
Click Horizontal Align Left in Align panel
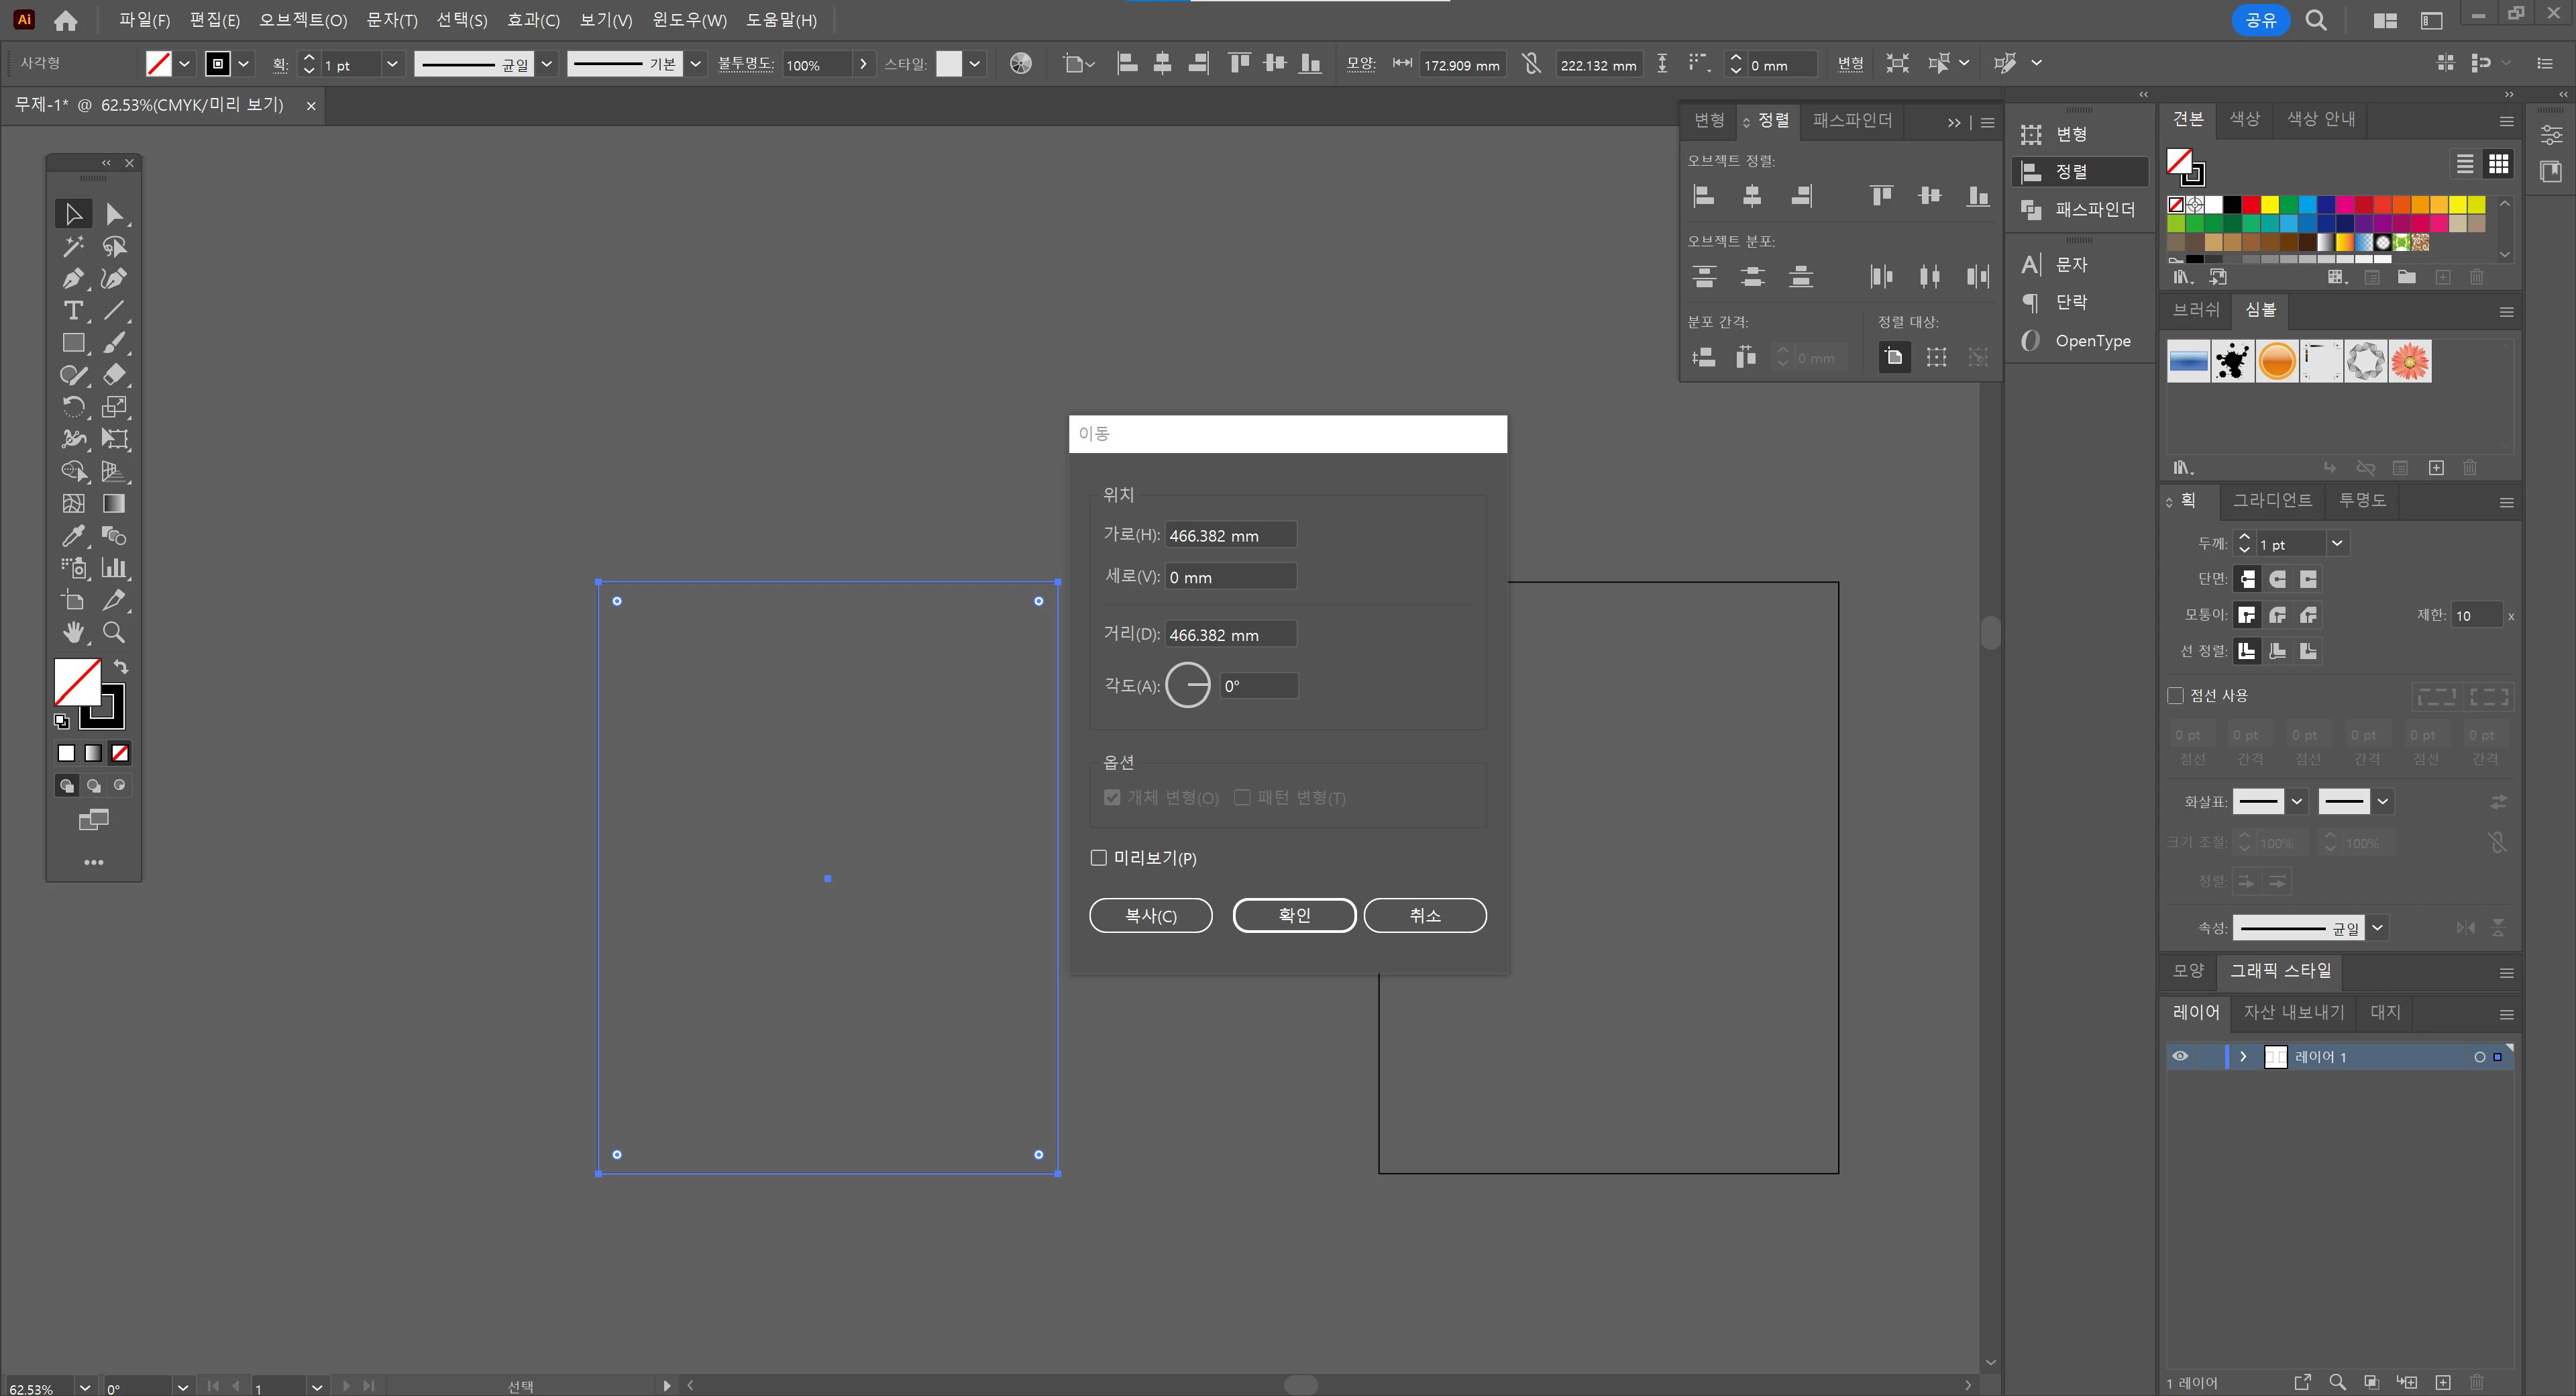coord(1704,196)
